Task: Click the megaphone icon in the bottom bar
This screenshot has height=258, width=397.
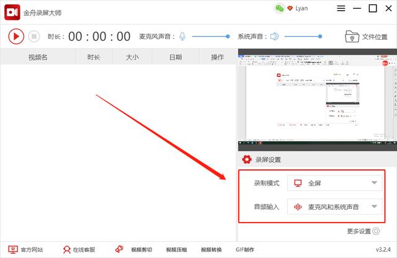Action: pyautogui.click(x=119, y=249)
